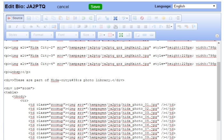Click the Maximize editor green arrows icon

point(121,35)
